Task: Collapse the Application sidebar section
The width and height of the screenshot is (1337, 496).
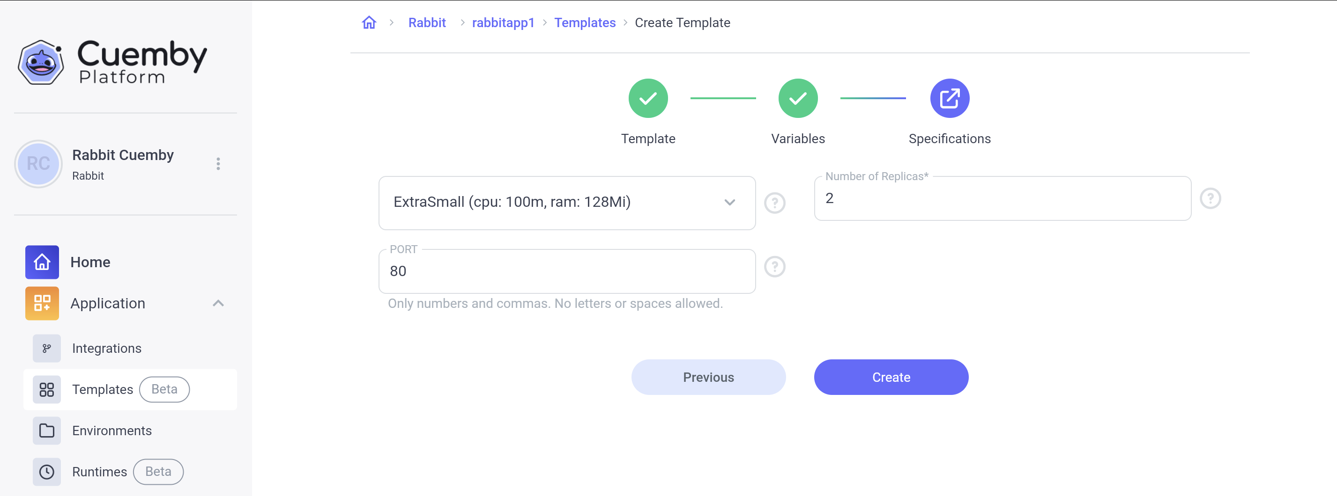Action: (218, 303)
